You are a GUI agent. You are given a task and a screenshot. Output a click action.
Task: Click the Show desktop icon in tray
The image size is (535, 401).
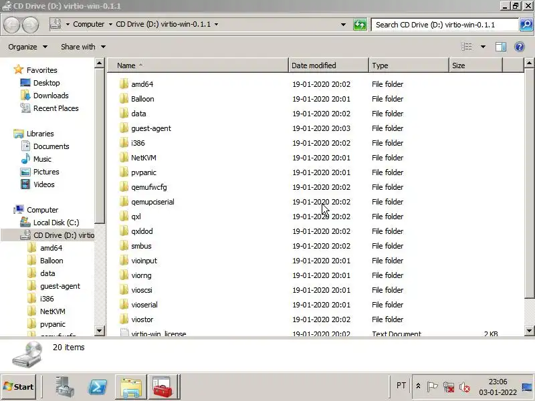coord(527,387)
